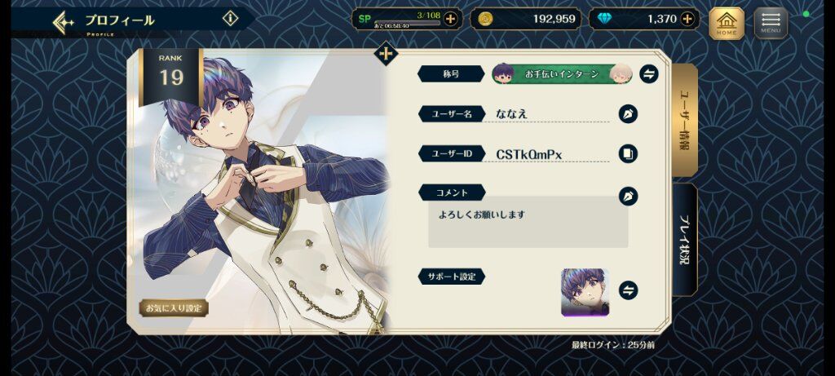Expand card view with the diamond icon

(x=387, y=54)
